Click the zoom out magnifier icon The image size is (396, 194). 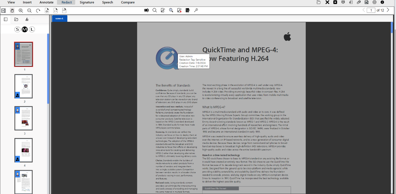tap(29, 11)
